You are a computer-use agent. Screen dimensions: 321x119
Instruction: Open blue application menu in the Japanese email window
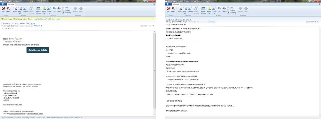[168, 4]
